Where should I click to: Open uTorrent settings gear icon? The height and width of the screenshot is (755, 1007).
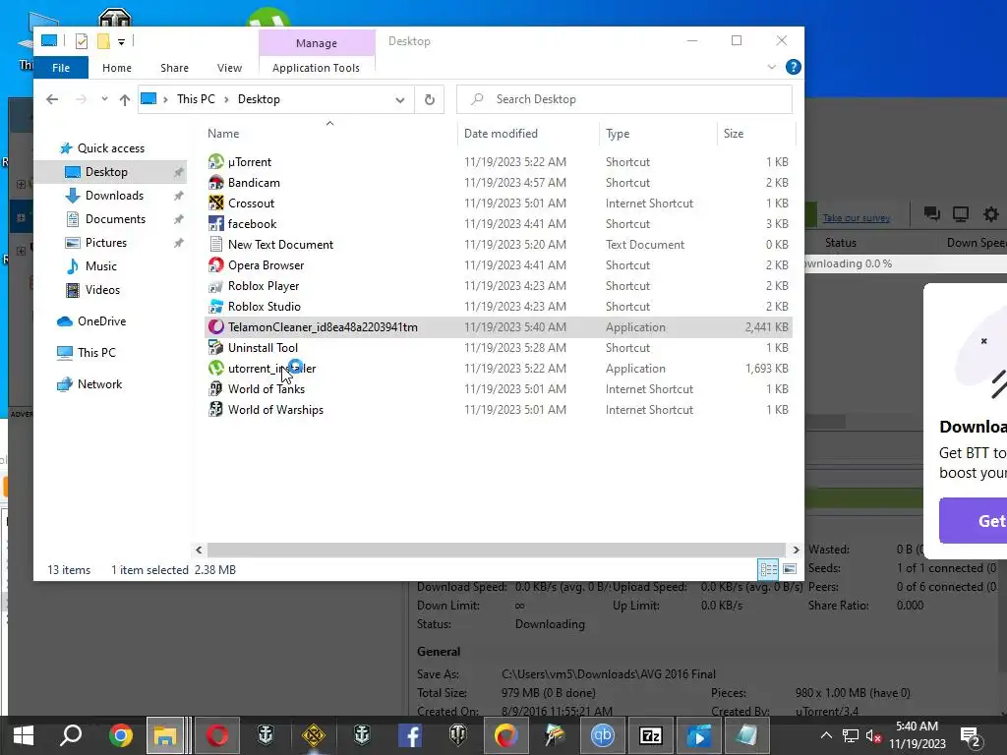991,213
